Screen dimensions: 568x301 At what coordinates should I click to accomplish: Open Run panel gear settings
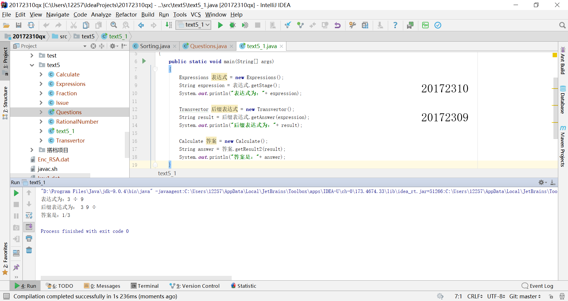[x=543, y=182]
